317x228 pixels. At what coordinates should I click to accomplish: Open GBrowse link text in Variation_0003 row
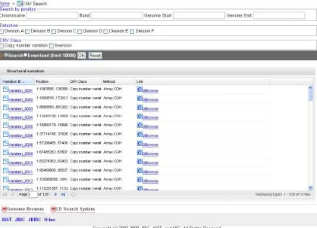coord(150,108)
